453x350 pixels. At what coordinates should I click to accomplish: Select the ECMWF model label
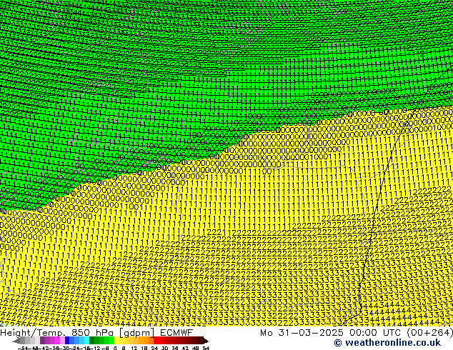175,332
